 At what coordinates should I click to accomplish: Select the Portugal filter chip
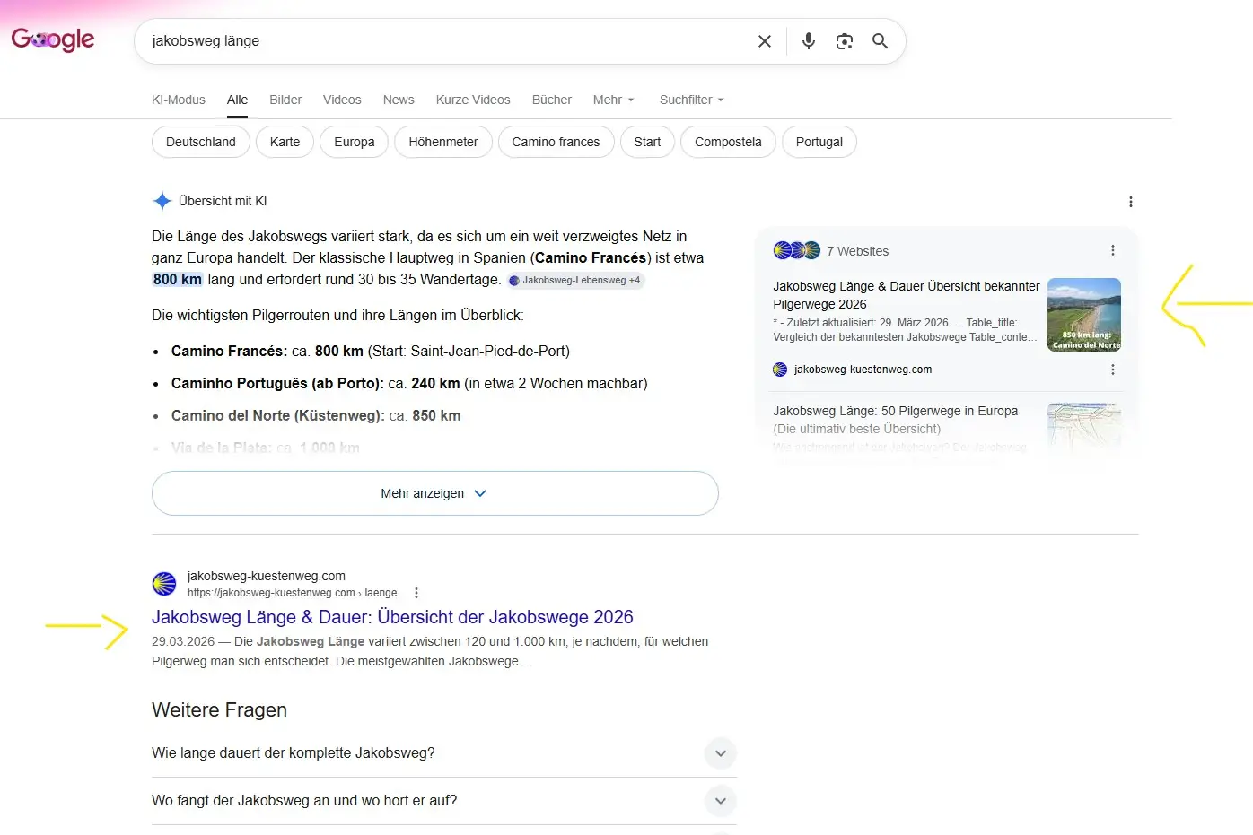(819, 142)
